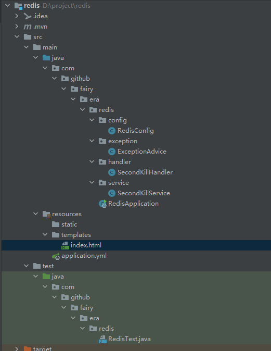Viewport: 271px width, 351px height.
Task: Select the RedisApplication class
Action: coord(134,204)
